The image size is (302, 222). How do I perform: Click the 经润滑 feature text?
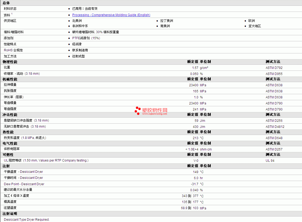(x=77, y=44)
